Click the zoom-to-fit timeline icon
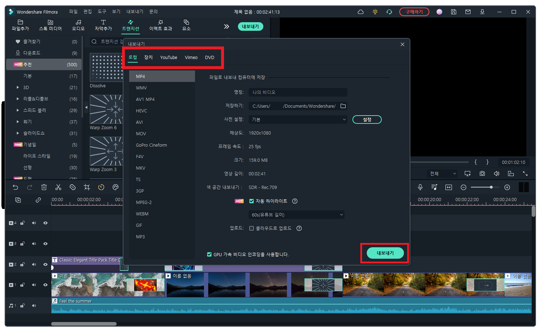This screenshot has width=546, height=336. coord(449,187)
